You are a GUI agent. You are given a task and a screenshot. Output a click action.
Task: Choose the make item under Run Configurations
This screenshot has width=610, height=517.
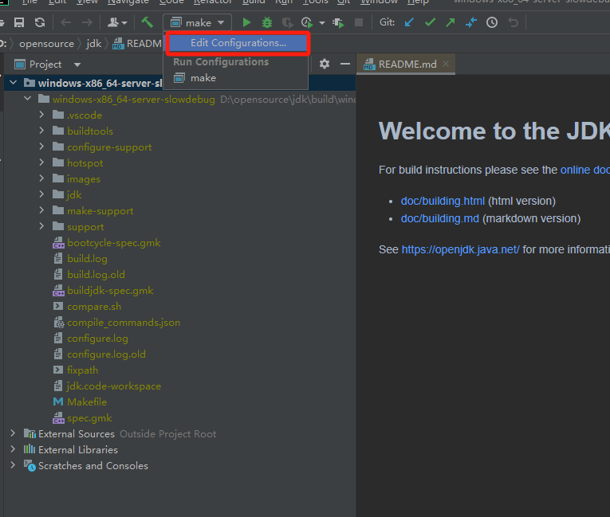pos(236,78)
